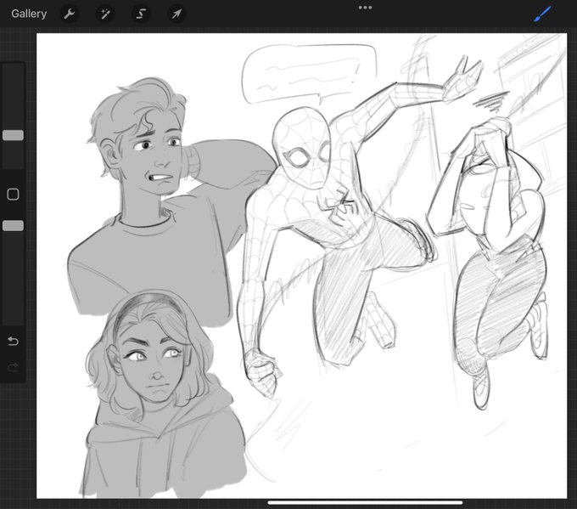Select the Brush tool

tap(542, 14)
